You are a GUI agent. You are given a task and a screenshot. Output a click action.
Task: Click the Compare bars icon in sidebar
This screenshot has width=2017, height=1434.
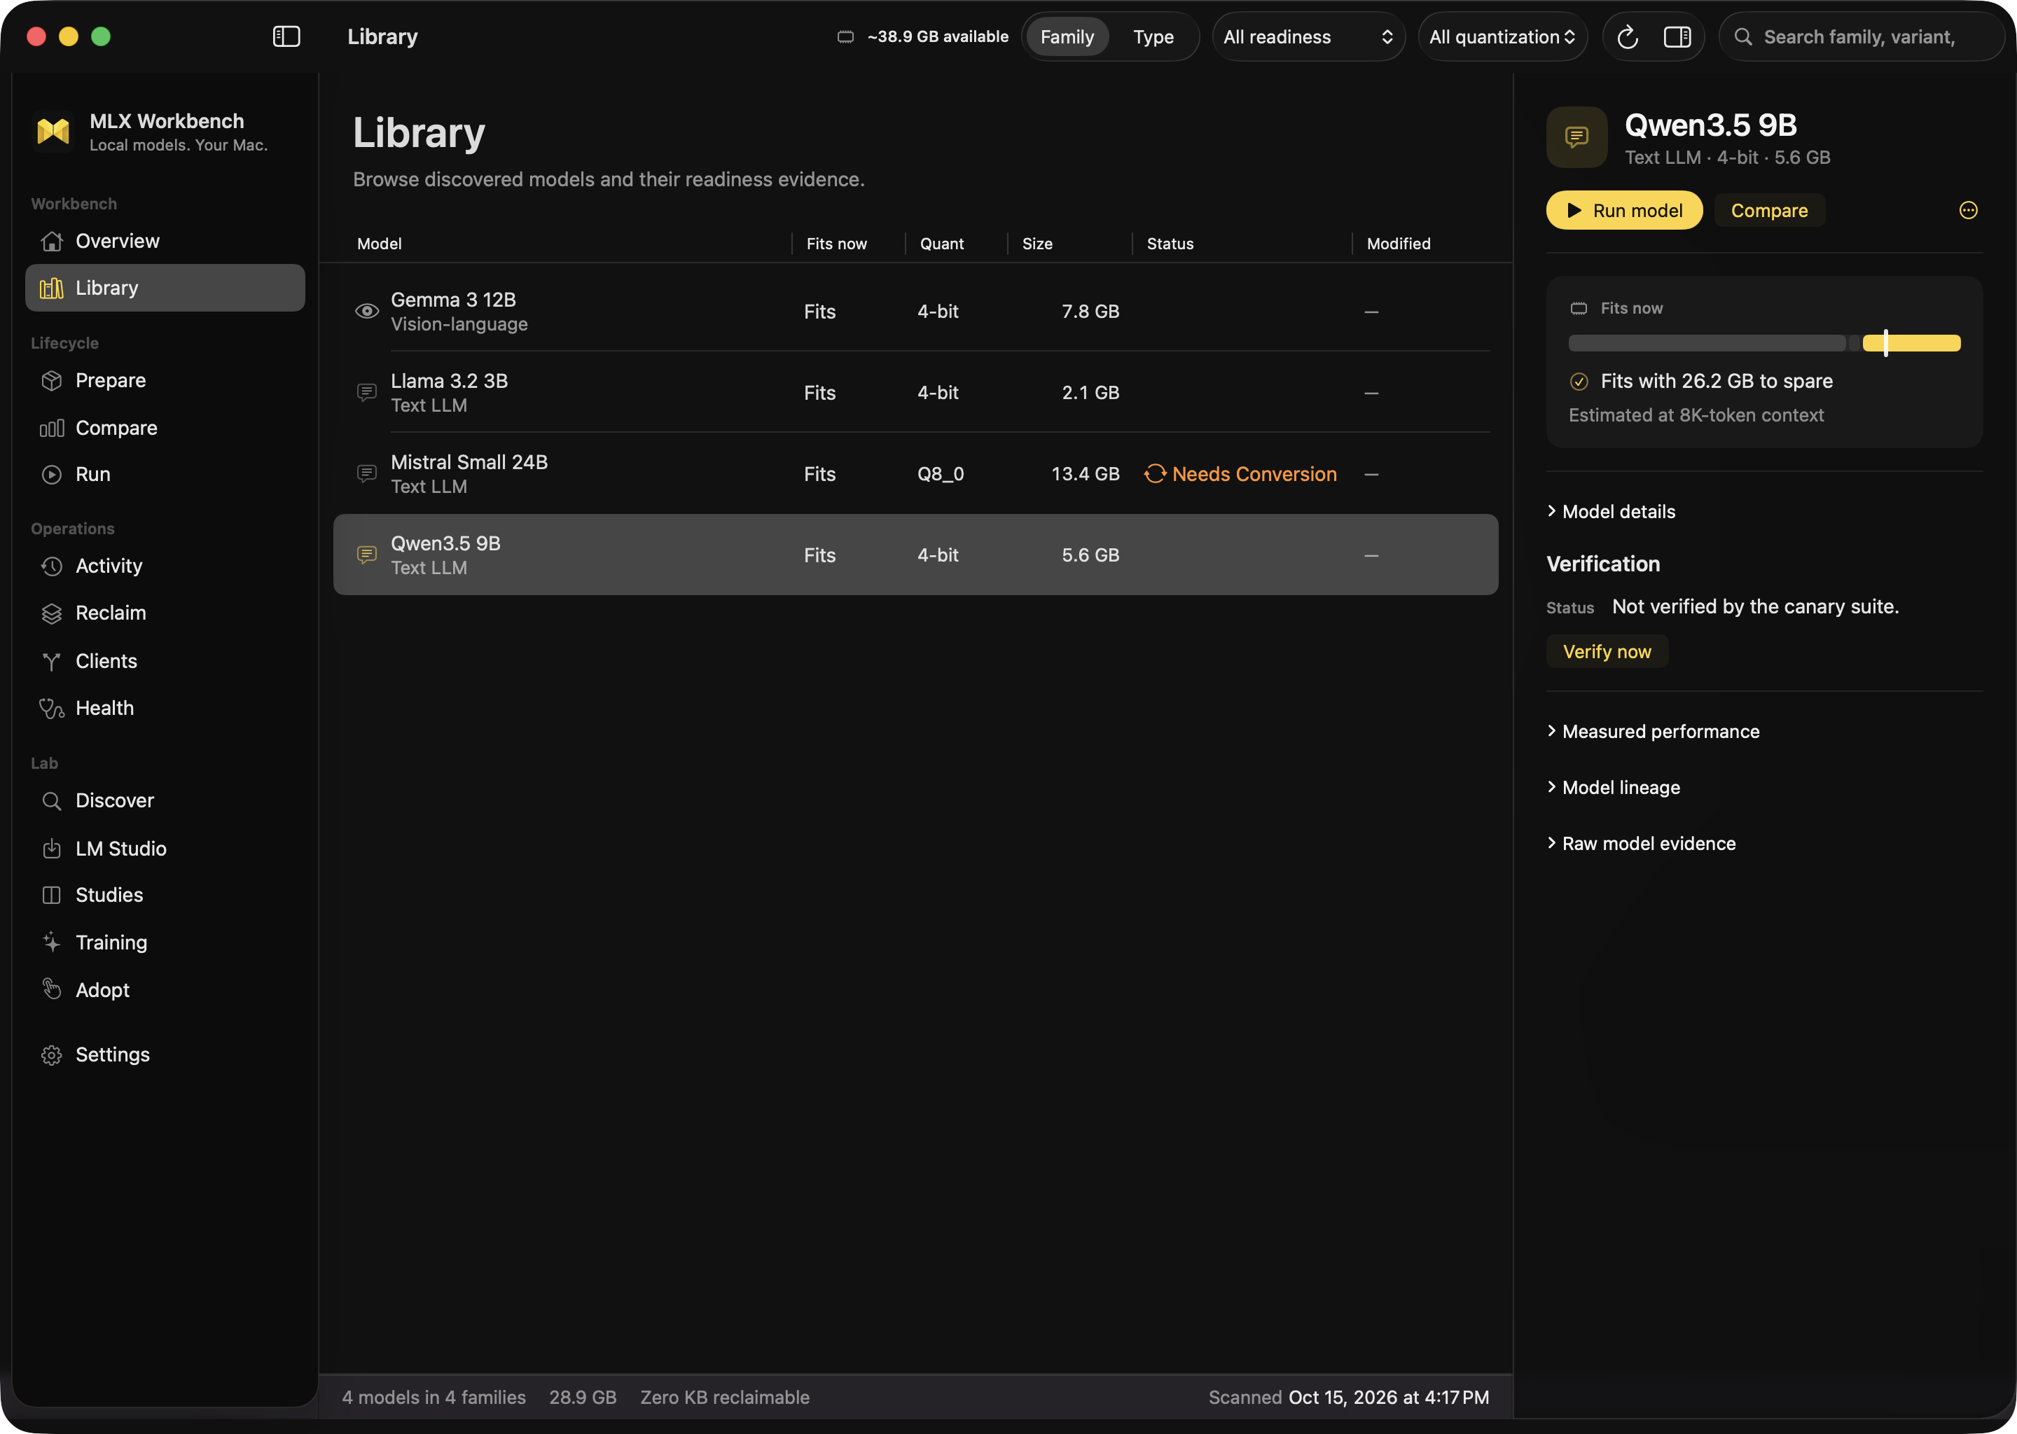point(52,429)
